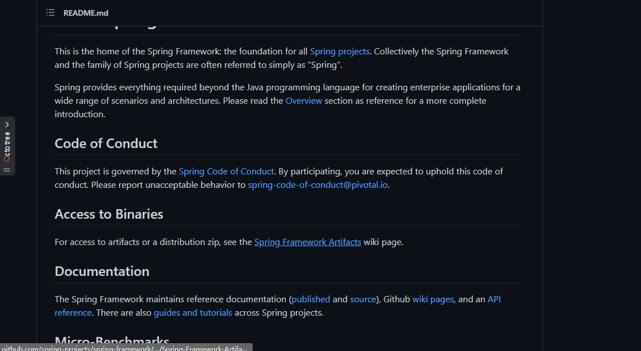Viewport: 641px width, 351px height.
Task: Open the Octotree side tab
Action: [7, 146]
